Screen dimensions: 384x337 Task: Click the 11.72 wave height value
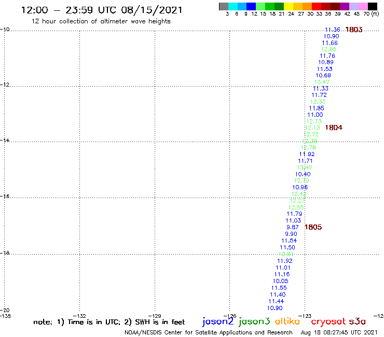point(319,95)
